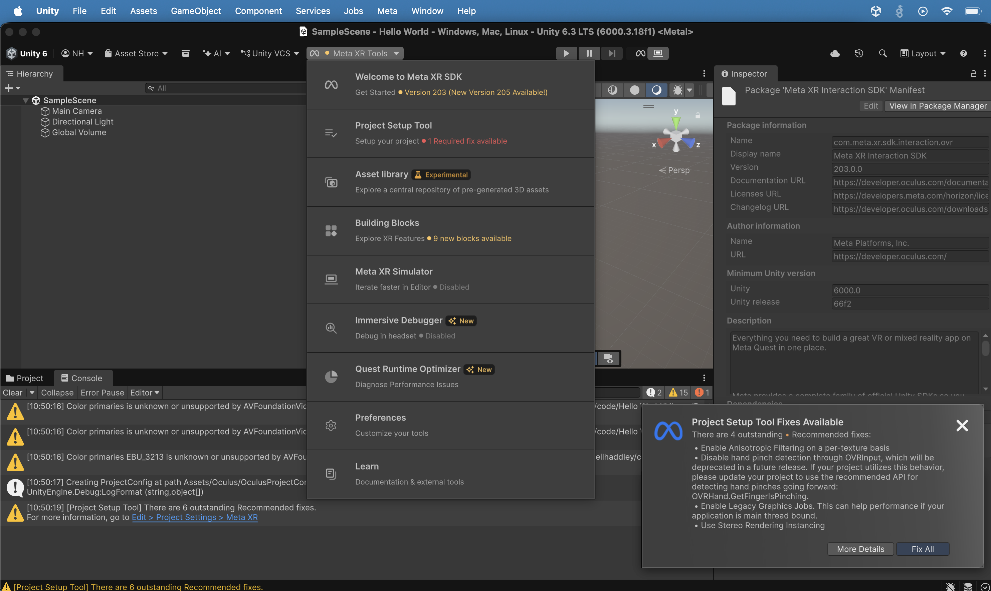Click the Clear console button
The image size is (991, 591).
pyautogui.click(x=13, y=393)
